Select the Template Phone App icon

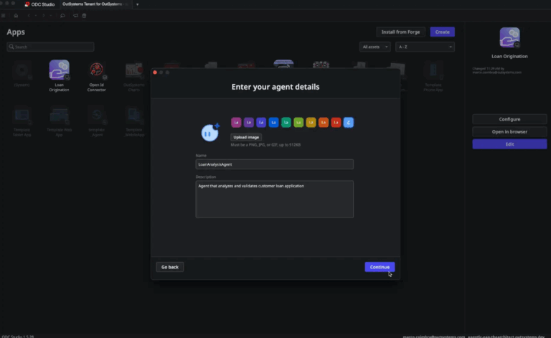click(433, 70)
